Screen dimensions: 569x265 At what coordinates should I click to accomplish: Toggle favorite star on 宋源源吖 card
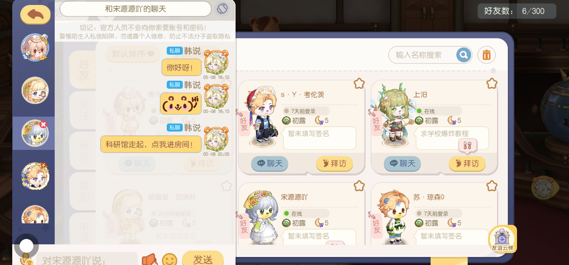coord(359,186)
